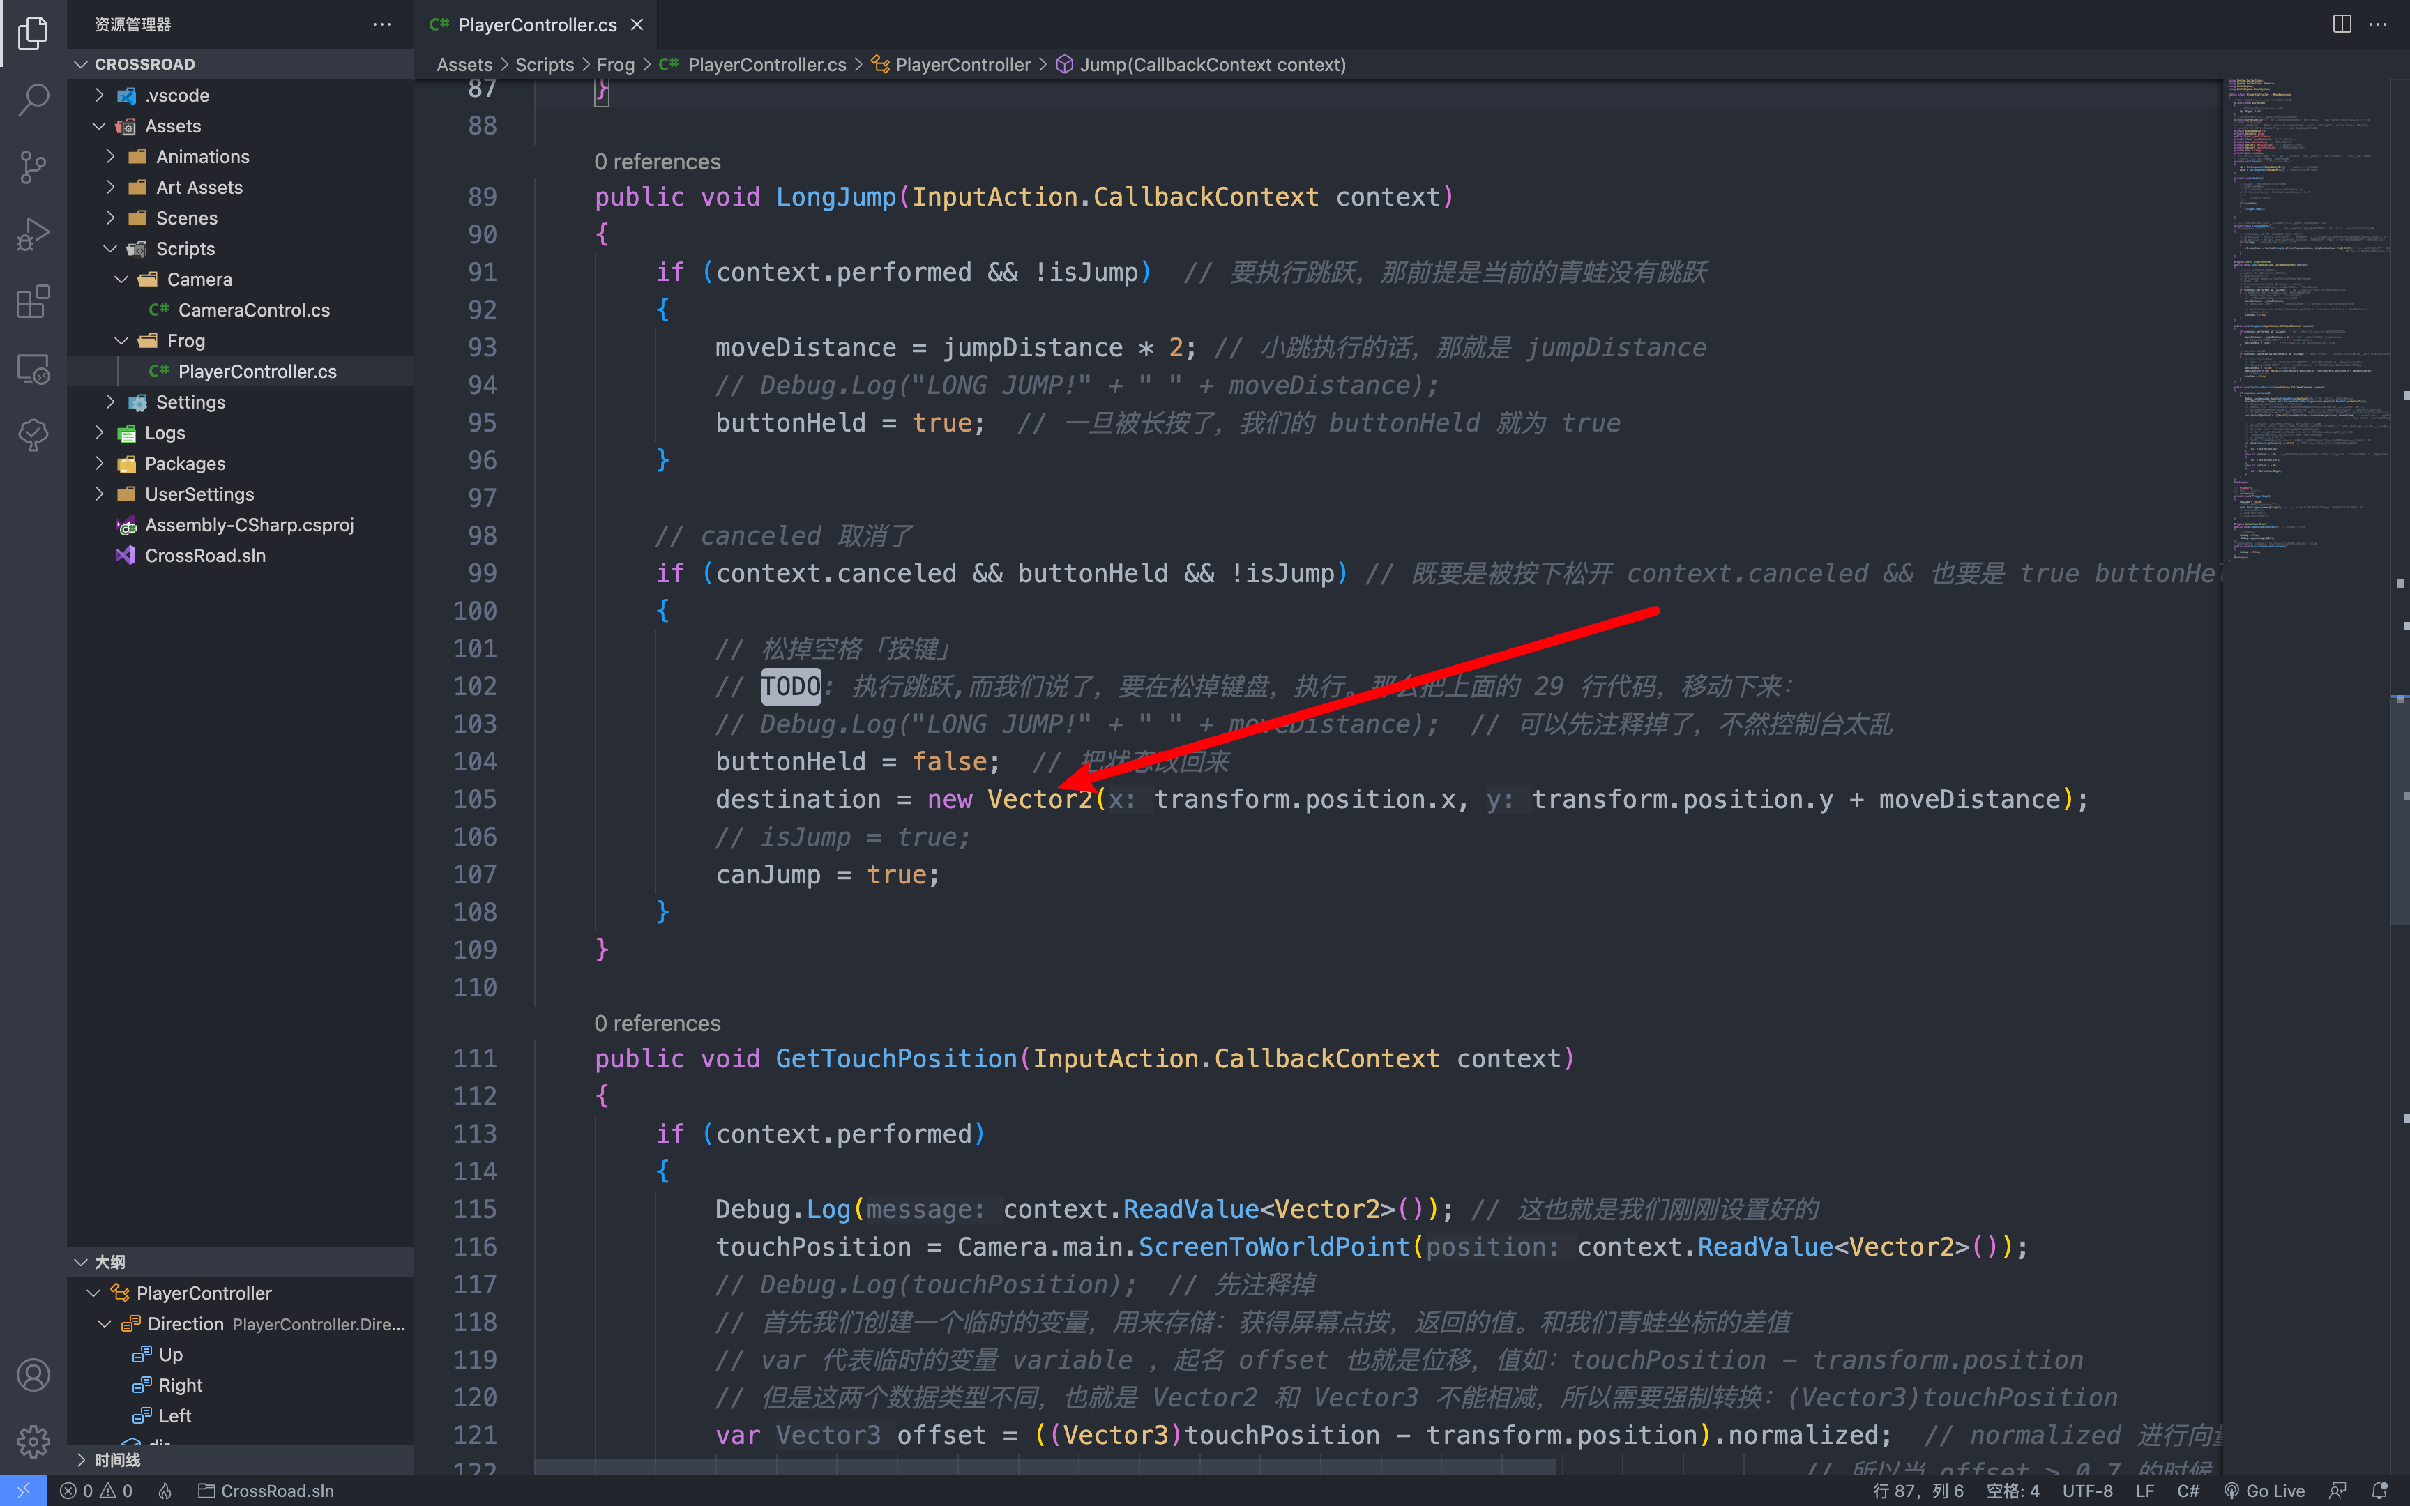Open the Extensions view

click(x=33, y=301)
